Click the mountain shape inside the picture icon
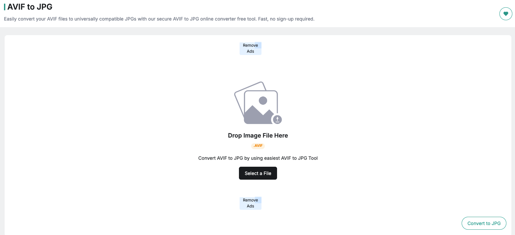This screenshot has width=515, height=235. 258,114
